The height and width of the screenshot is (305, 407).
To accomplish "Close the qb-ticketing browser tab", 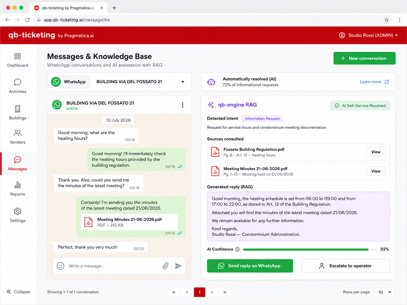I will click(102, 8).
